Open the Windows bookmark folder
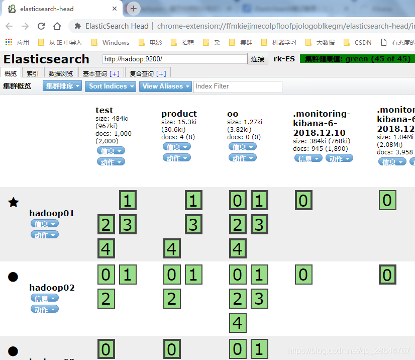This screenshot has height=360, width=415. (x=110, y=42)
